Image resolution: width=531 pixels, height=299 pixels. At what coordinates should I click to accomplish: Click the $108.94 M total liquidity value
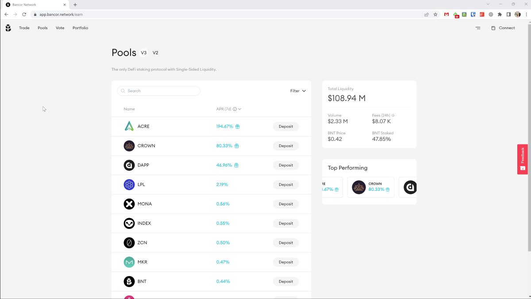(346, 98)
